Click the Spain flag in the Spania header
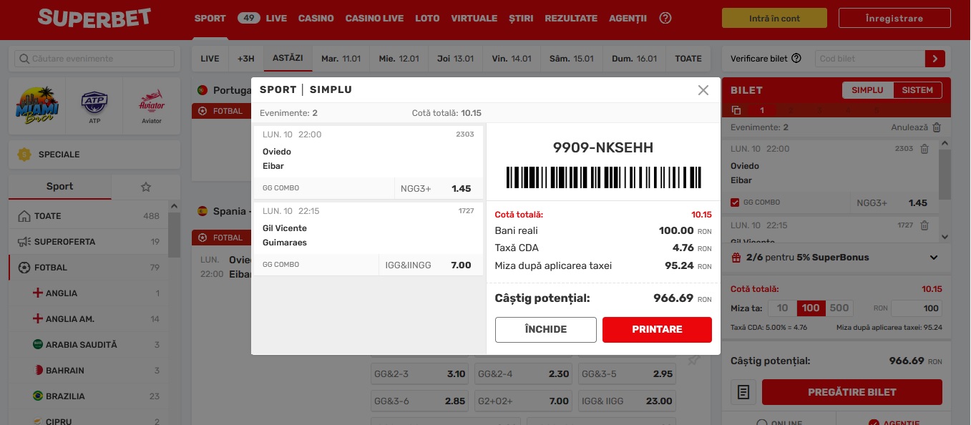This screenshot has height=425, width=971. (x=202, y=211)
